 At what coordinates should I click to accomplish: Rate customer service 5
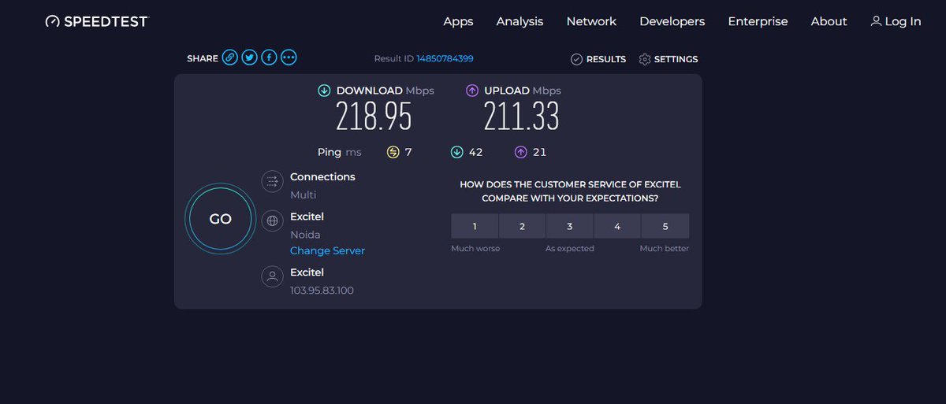pos(665,226)
